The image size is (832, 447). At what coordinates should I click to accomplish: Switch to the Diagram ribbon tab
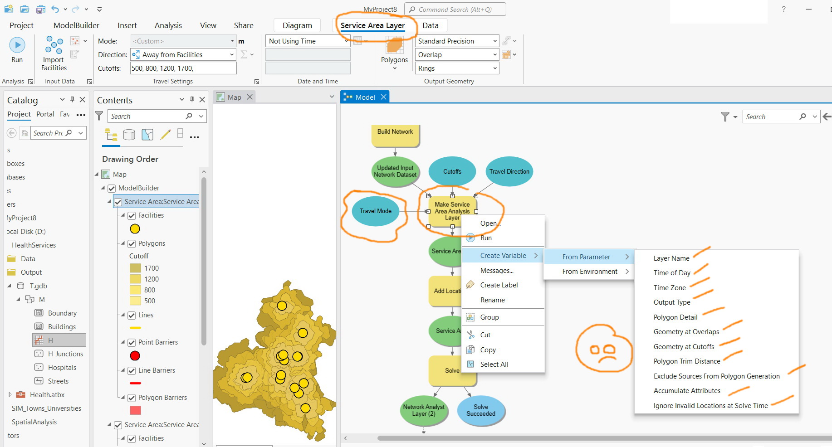tap(297, 25)
